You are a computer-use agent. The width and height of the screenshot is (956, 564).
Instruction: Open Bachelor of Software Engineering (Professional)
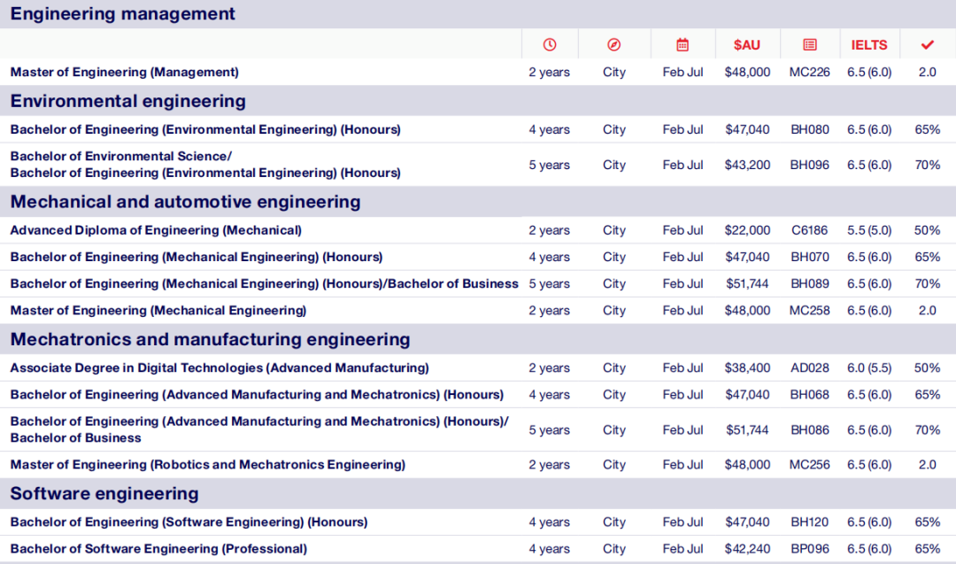click(x=158, y=549)
